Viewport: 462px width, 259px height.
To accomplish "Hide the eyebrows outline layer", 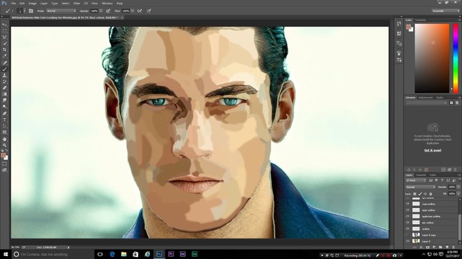I will pos(408,216).
